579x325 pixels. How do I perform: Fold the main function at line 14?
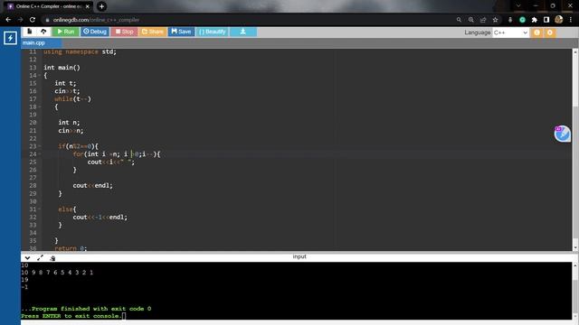click(40, 76)
